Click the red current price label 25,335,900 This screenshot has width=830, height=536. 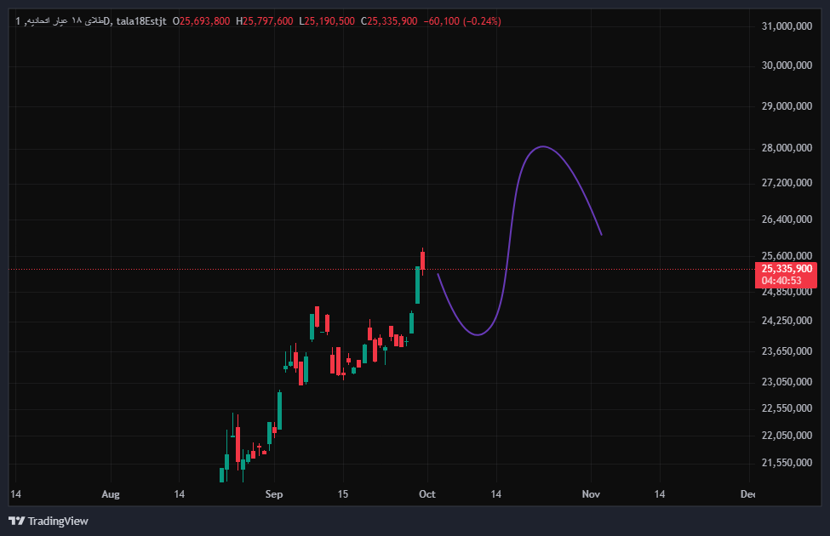tap(787, 269)
